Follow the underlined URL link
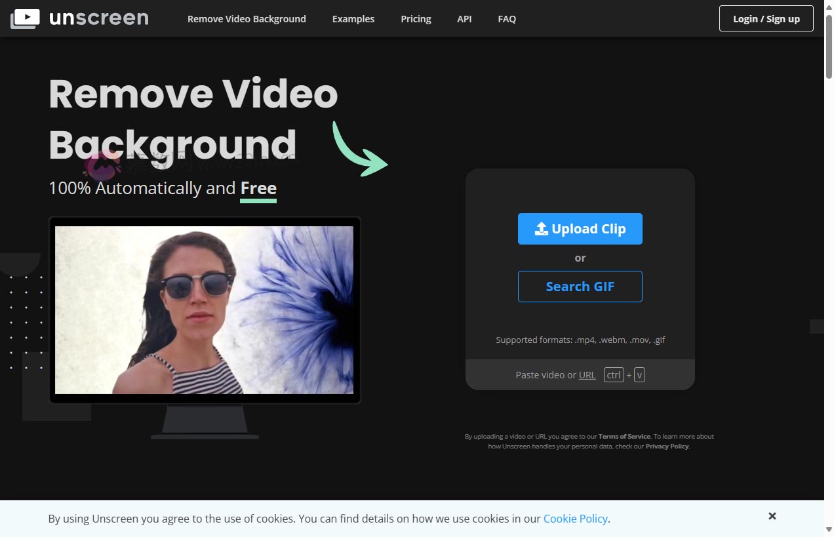This screenshot has height=537, width=834. pyautogui.click(x=587, y=375)
